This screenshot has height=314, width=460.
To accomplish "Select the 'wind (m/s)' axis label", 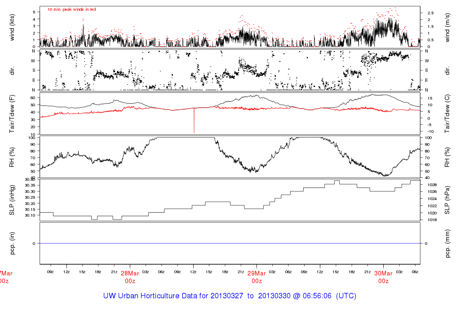I will coord(447,28).
